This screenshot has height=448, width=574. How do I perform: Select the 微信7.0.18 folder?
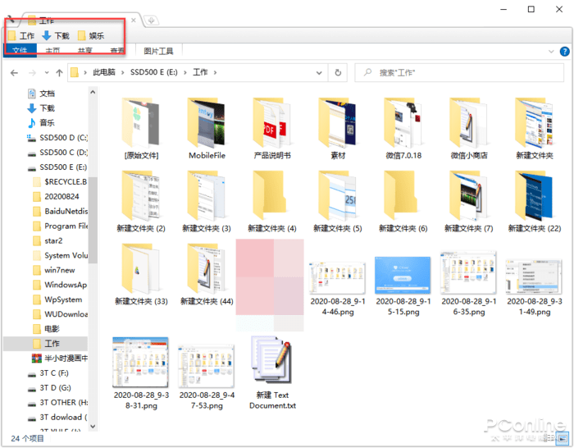click(403, 129)
